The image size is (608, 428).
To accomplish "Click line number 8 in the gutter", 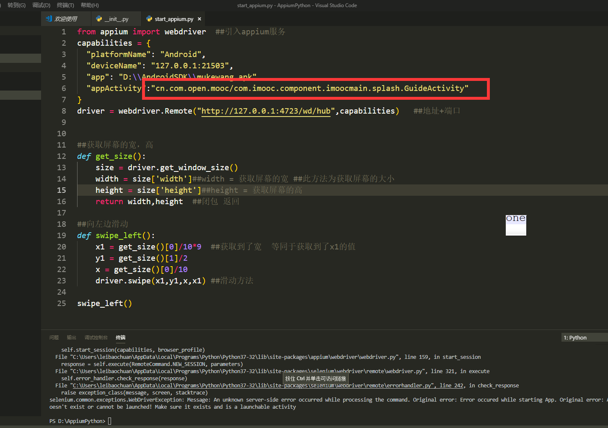I will point(64,111).
